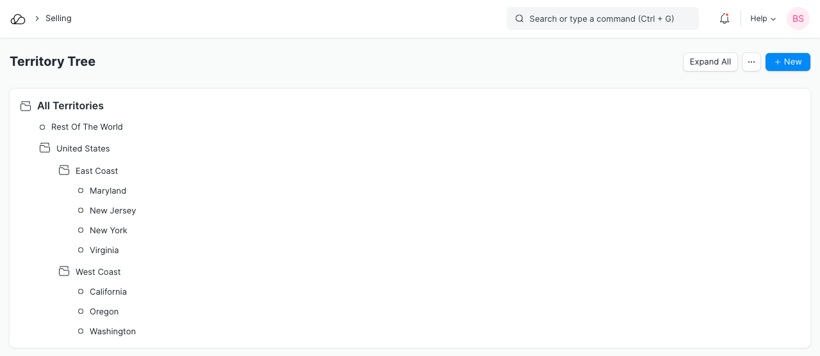Click the All Territories folder icon
The image size is (820, 356).
(26, 106)
